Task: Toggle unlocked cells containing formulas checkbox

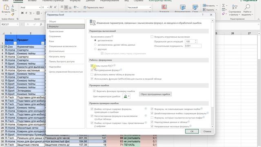Action: (152, 114)
